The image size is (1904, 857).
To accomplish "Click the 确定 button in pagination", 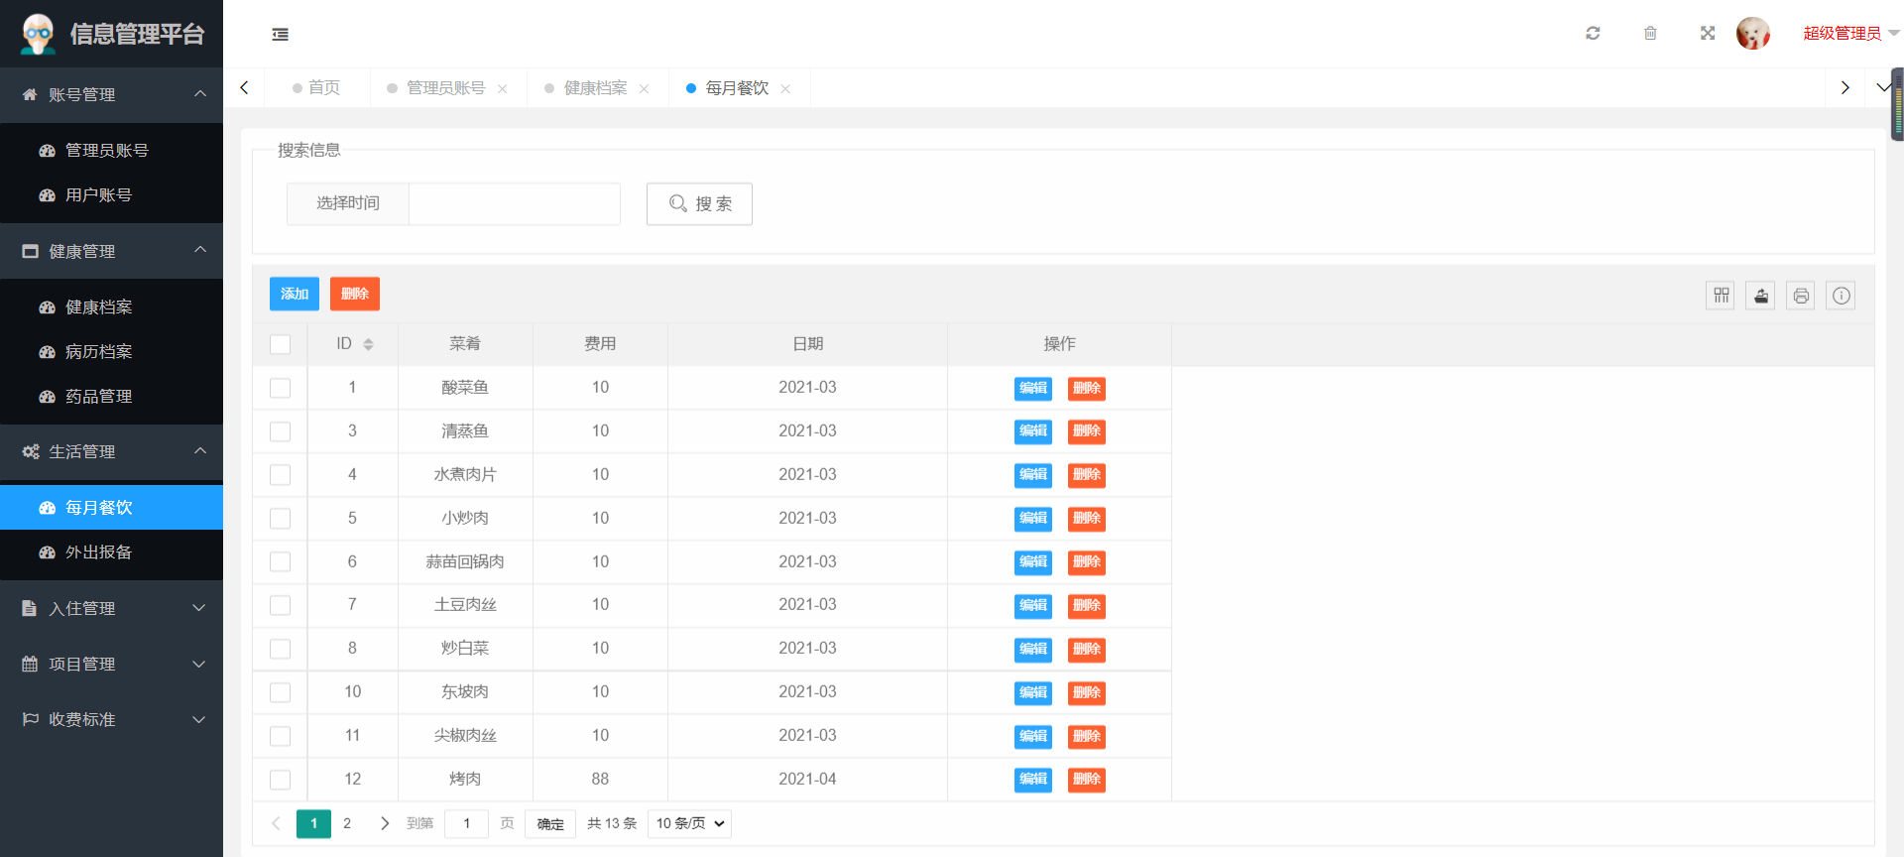I will click(x=550, y=823).
